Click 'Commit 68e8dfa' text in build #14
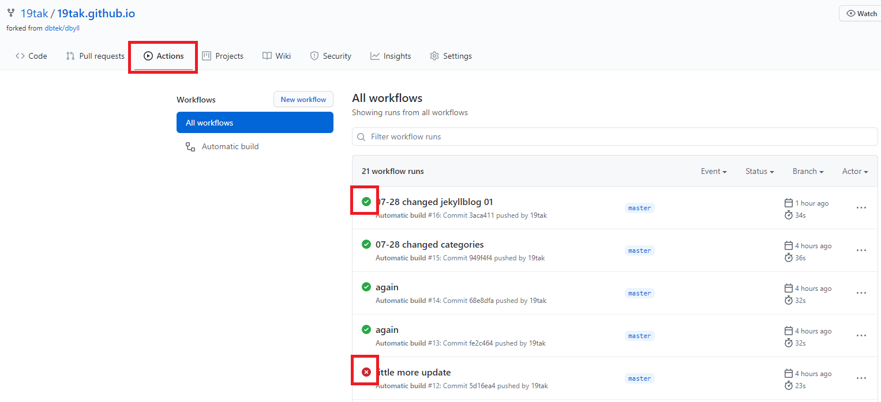Screen dimensions: 881x402 click(x=468, y=301)
